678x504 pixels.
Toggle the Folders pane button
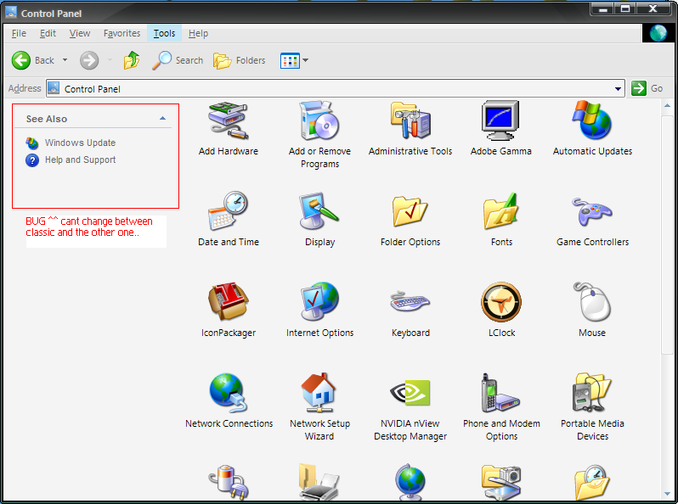coord(240,60)
